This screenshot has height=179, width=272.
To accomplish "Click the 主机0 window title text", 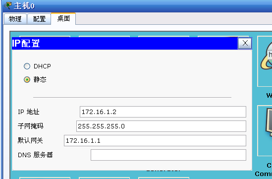I will 24,6.
